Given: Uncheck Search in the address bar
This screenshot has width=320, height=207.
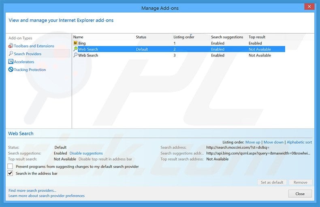Looking at the screenshot, I should 10,173.
